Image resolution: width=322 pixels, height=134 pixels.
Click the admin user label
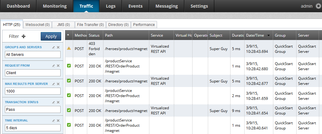click(x=307, y=6)
